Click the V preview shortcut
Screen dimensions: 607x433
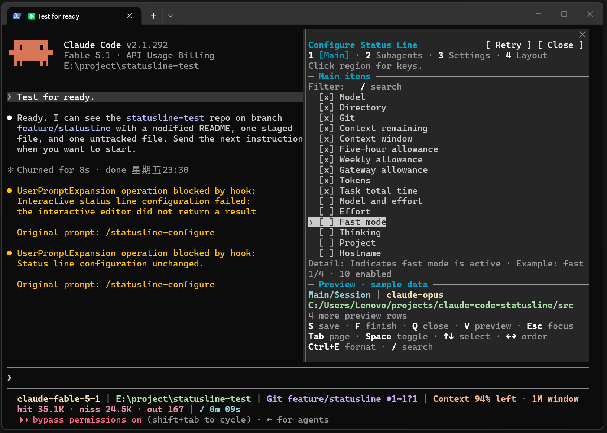click(487, 326)
